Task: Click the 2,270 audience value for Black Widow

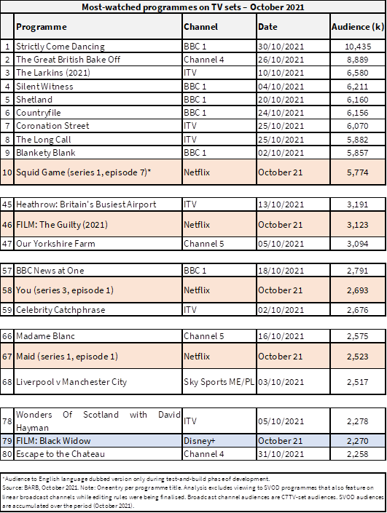Action: pos(358,441)
